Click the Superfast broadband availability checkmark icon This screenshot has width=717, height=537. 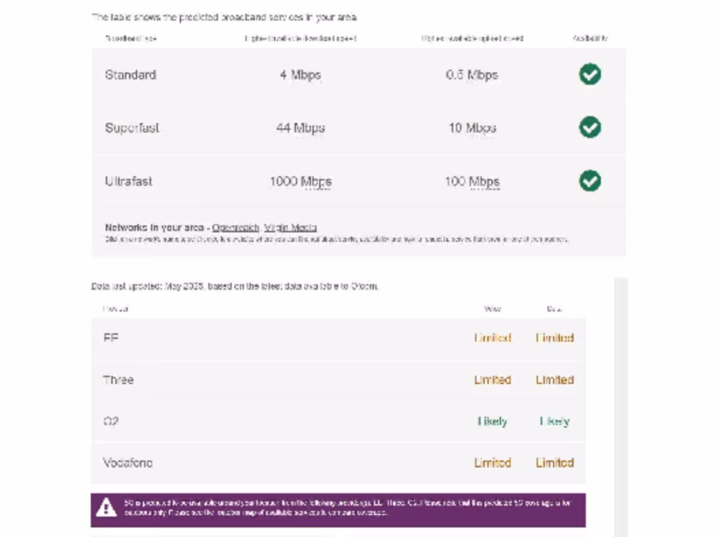(x=590, y=127)
